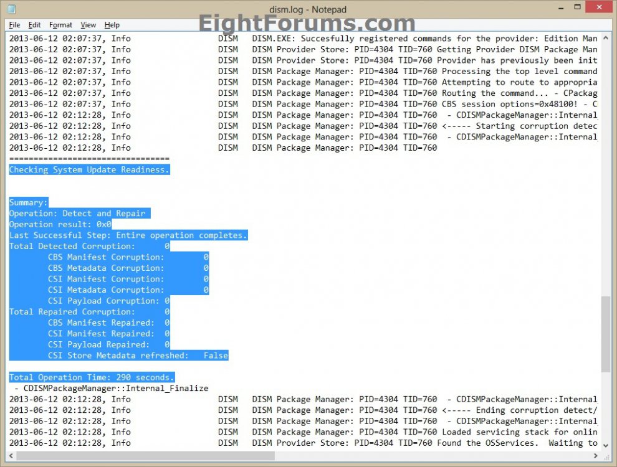Screen dimensions: 617x467
Task: Click 'CBS Manifest Corruption' line
Action: pos(128,257)
